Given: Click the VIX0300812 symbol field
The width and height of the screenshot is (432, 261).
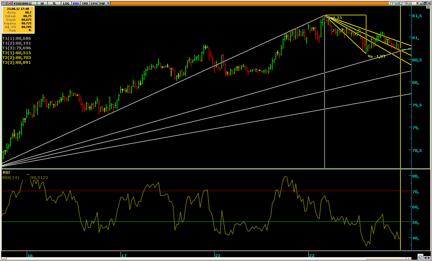Looking at the screenshot, I should (x=25, y=3).
